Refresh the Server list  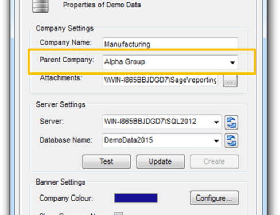click(231, 123)
